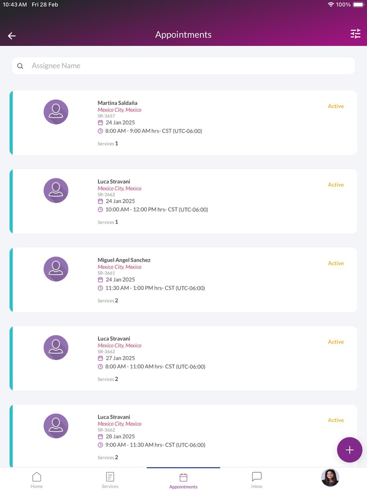This screenshot has height=490, width=367.
Task: Tap Active status on the SR-3657 appointment
Action: pyautogui.click(x=336, y=106)
